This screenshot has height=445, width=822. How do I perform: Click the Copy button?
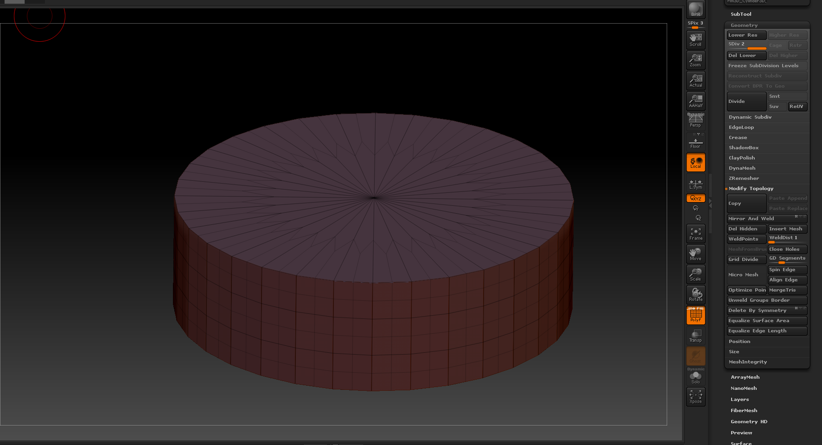point(746,203)
